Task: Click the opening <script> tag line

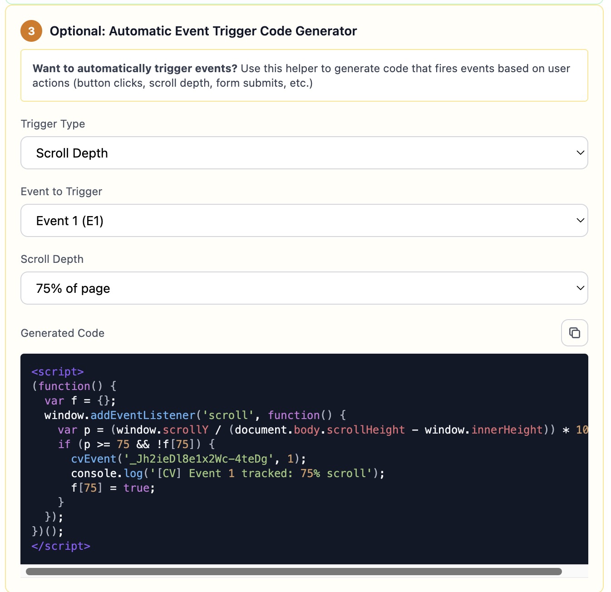Action: click(58, 372)
